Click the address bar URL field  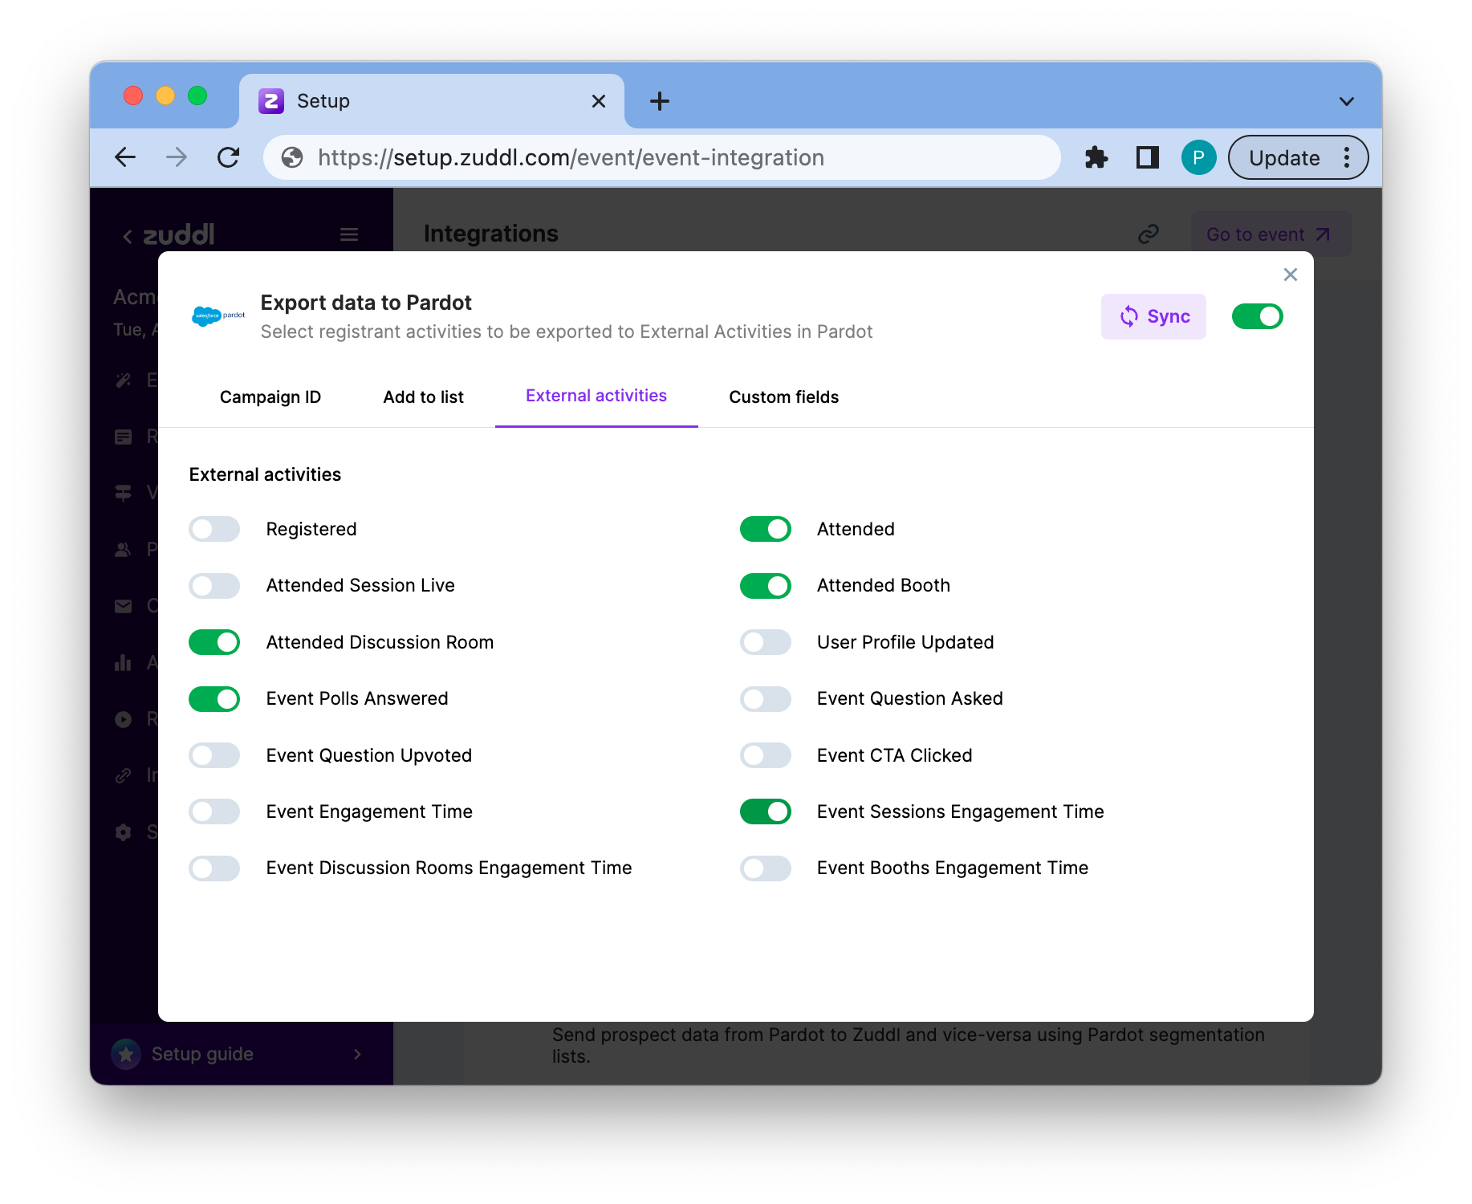(x=662, y=157)
